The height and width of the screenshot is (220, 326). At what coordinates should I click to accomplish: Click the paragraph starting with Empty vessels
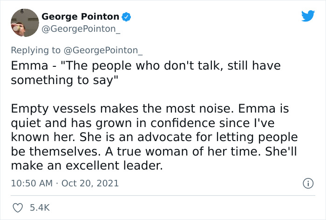pyautogui.click(x=154, y=137)
